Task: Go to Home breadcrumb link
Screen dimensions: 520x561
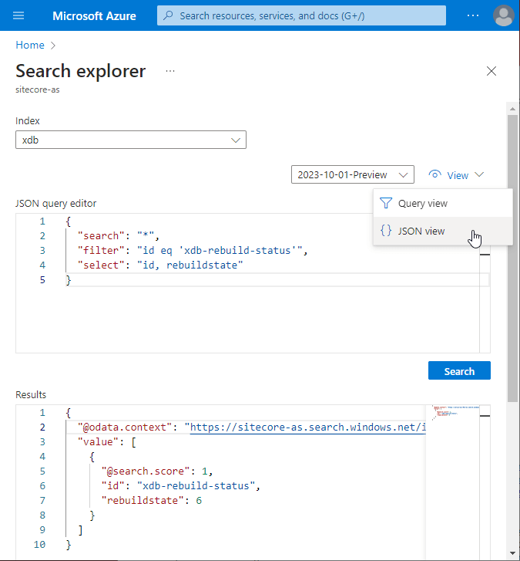Action: pyautogui.click(x=30, y=45)
